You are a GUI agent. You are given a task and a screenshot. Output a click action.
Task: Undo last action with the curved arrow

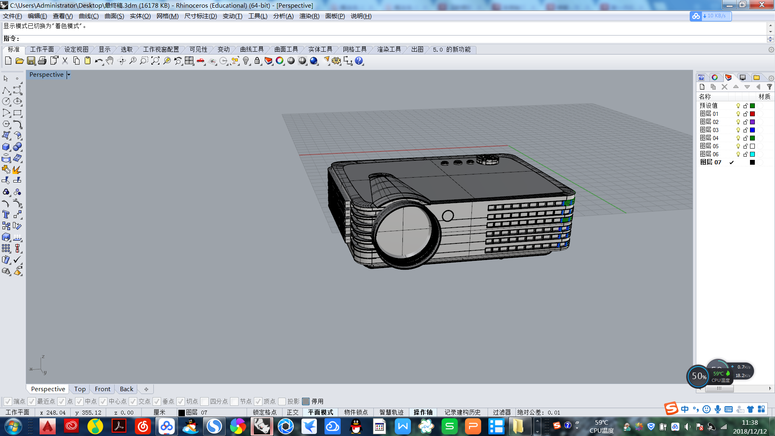[x=98, y=61]
